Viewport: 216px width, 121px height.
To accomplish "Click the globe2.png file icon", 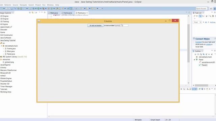I will click(3, 62).
